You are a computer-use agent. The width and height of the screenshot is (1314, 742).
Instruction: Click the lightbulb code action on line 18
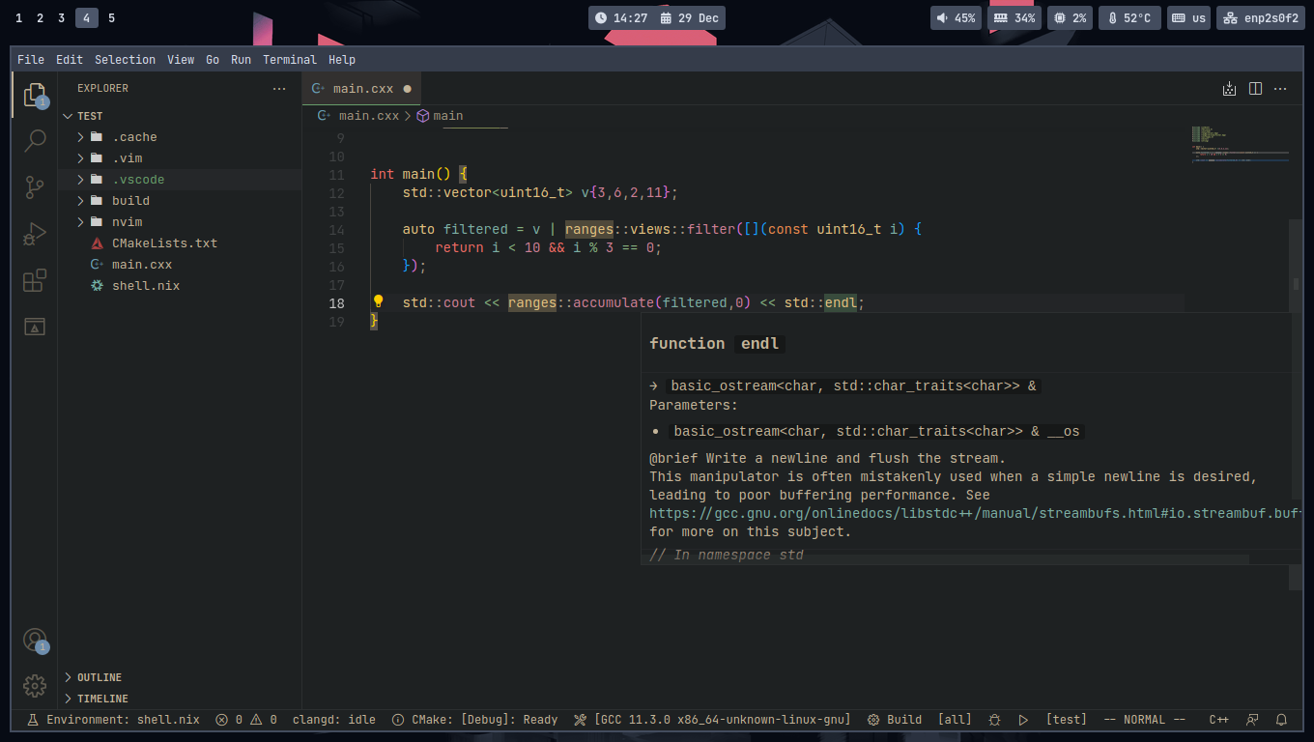pyautogui.click(x=378, y=301)
